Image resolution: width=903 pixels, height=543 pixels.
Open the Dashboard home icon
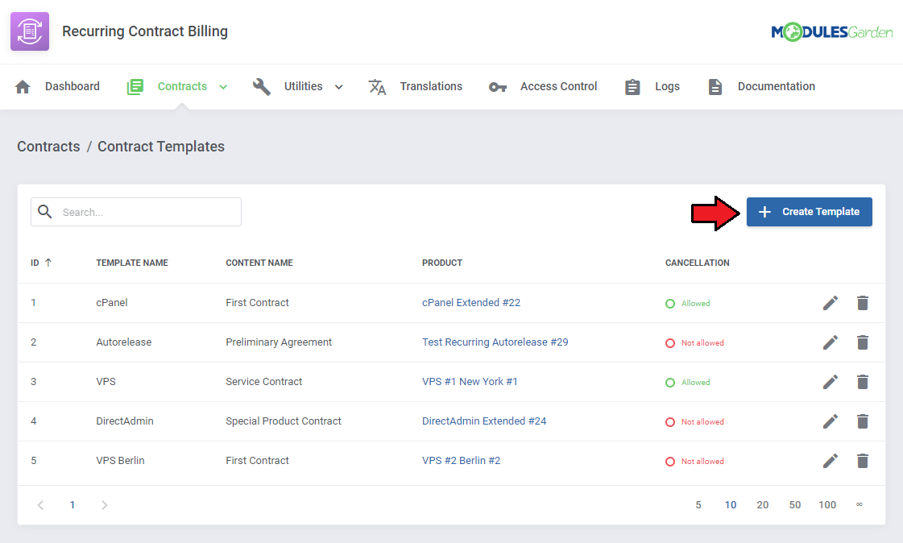(23, 87)
